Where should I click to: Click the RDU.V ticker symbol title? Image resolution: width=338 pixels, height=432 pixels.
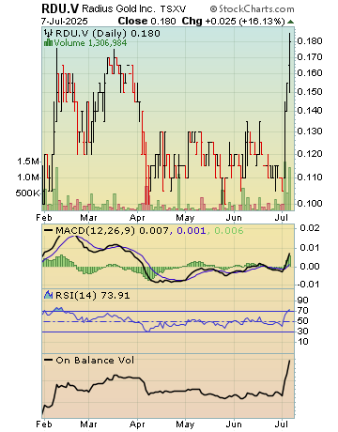(x=60, y=8)
